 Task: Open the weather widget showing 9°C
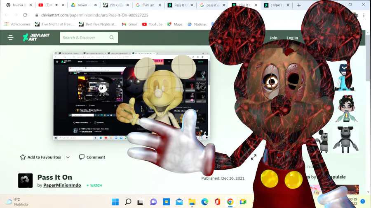[x=17, y=202]
